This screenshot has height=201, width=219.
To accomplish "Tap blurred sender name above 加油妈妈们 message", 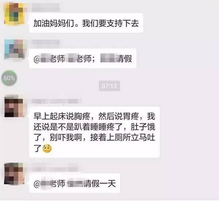I will click(46, 8).
